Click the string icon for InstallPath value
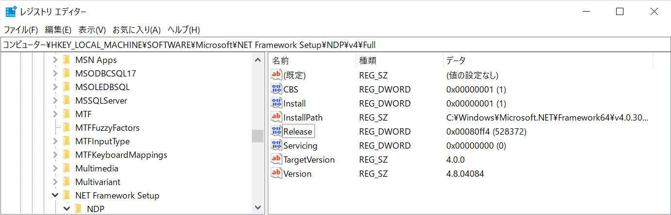Viewport: 671px width, 215px height. [x=277, y=117]
